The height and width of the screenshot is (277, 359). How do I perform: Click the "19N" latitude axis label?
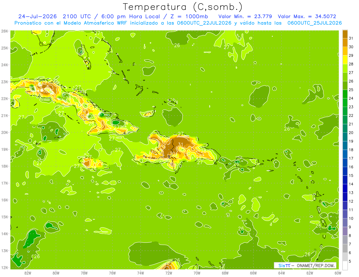pos(4,149)
